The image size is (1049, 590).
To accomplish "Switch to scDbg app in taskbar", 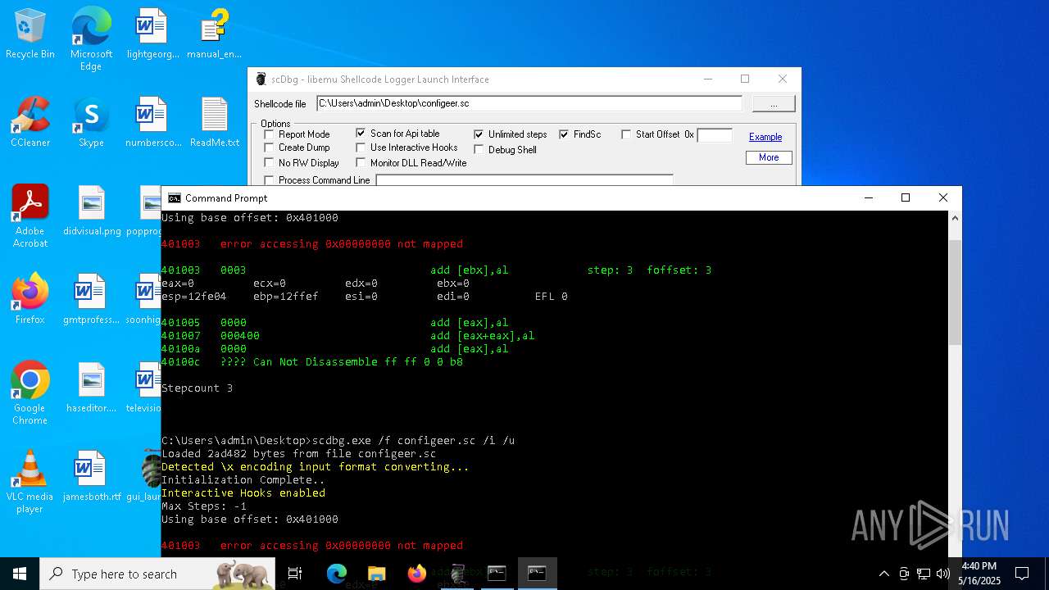I will [456, 574].
